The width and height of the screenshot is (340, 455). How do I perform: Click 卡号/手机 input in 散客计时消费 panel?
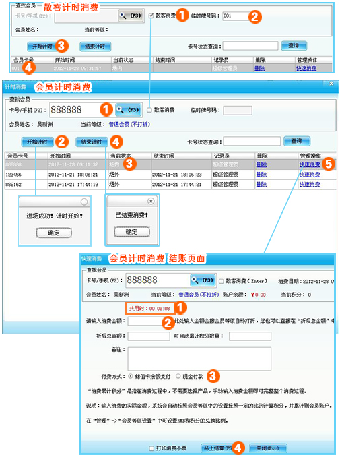[x=86, y=16]
